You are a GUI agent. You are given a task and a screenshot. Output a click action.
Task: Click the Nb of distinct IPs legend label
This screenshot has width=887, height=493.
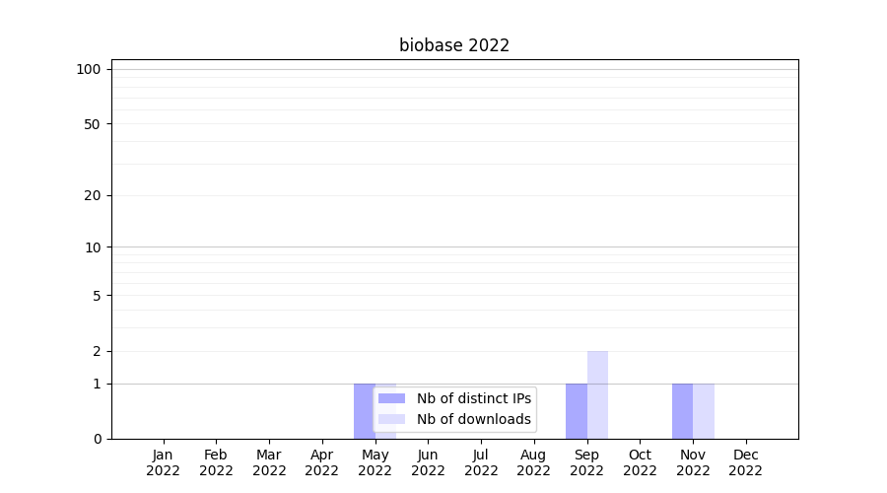tap(473, 398)
